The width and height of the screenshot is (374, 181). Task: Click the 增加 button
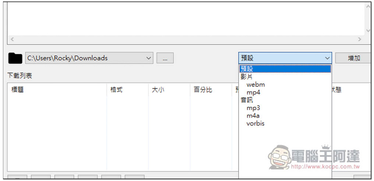353,58
